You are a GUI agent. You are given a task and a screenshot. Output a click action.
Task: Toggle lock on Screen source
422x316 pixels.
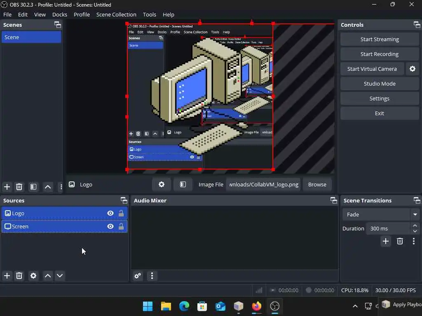pos(121,226)
